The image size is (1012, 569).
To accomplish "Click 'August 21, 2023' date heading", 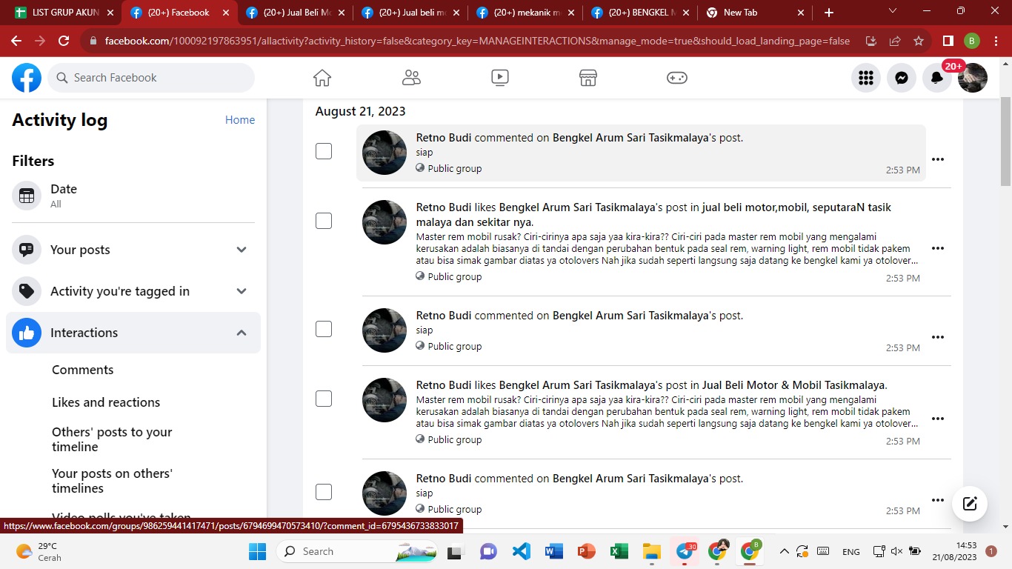I will pos(360,111).
